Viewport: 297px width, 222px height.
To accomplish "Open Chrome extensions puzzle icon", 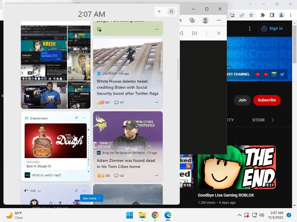I will (263, 15).
